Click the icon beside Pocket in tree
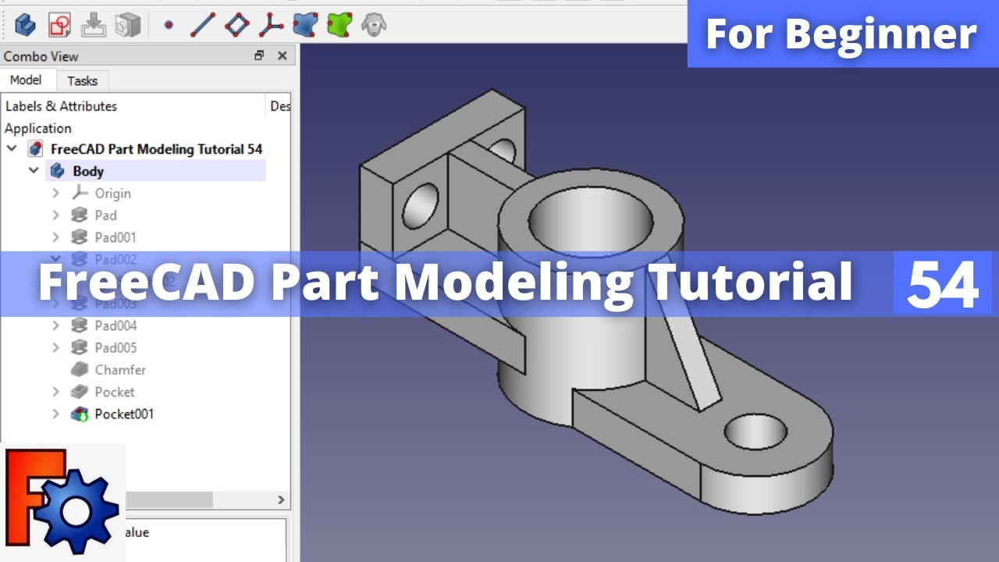This screenshot has height=562, width=999. tap(79, 391)
